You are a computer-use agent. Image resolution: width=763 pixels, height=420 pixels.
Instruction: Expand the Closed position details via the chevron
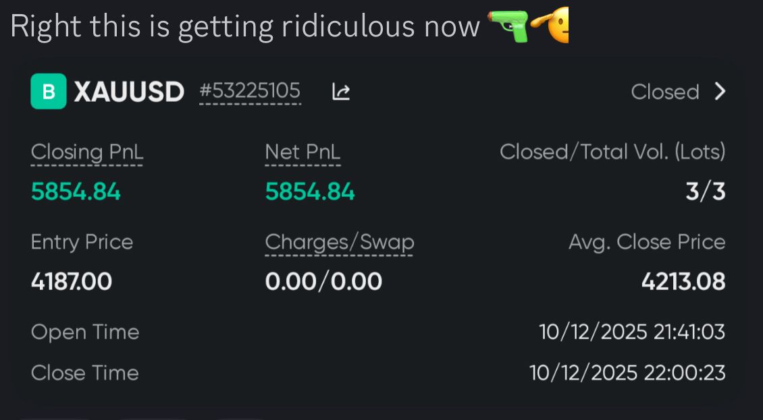pos(721,91)
